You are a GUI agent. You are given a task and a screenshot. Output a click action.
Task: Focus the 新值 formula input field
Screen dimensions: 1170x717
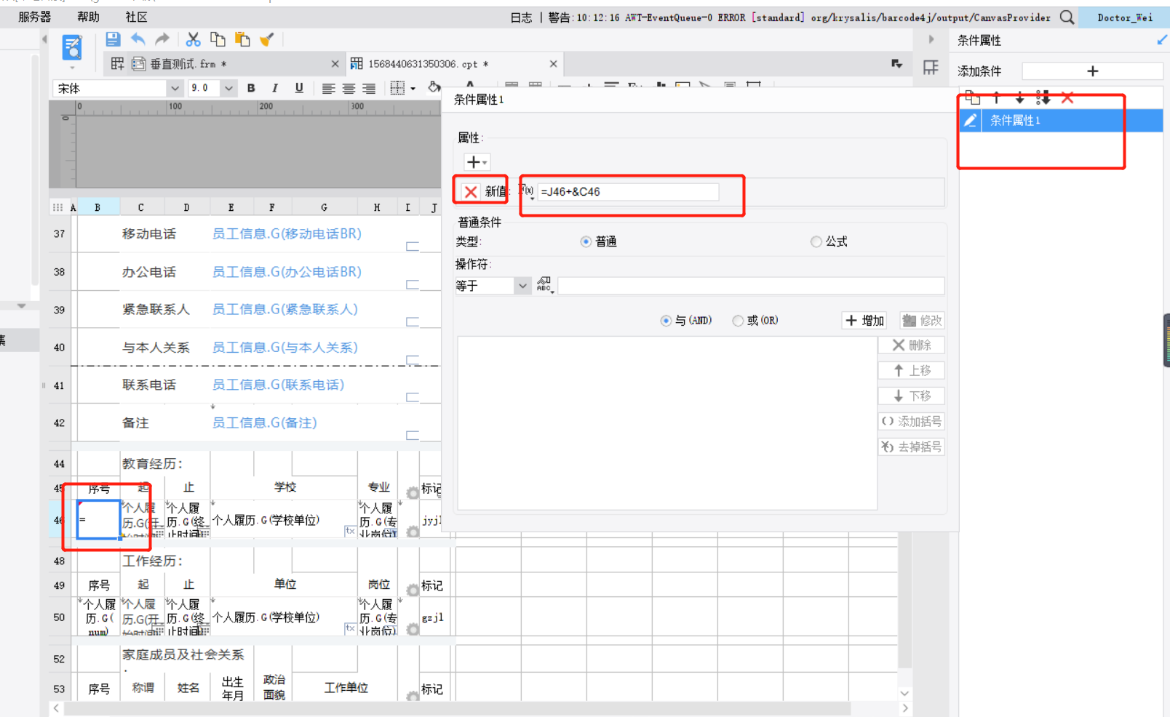(x=628, y=191)
